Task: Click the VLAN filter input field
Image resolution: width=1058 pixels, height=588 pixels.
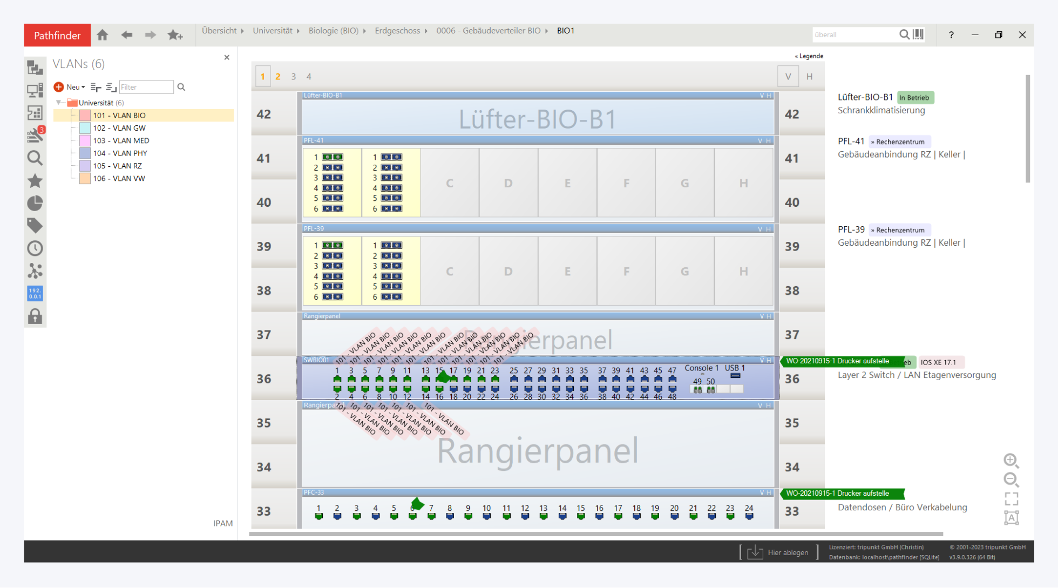Action: 146,87
